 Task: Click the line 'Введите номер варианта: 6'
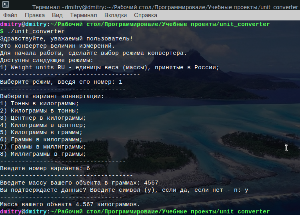(x=45, y=169)
